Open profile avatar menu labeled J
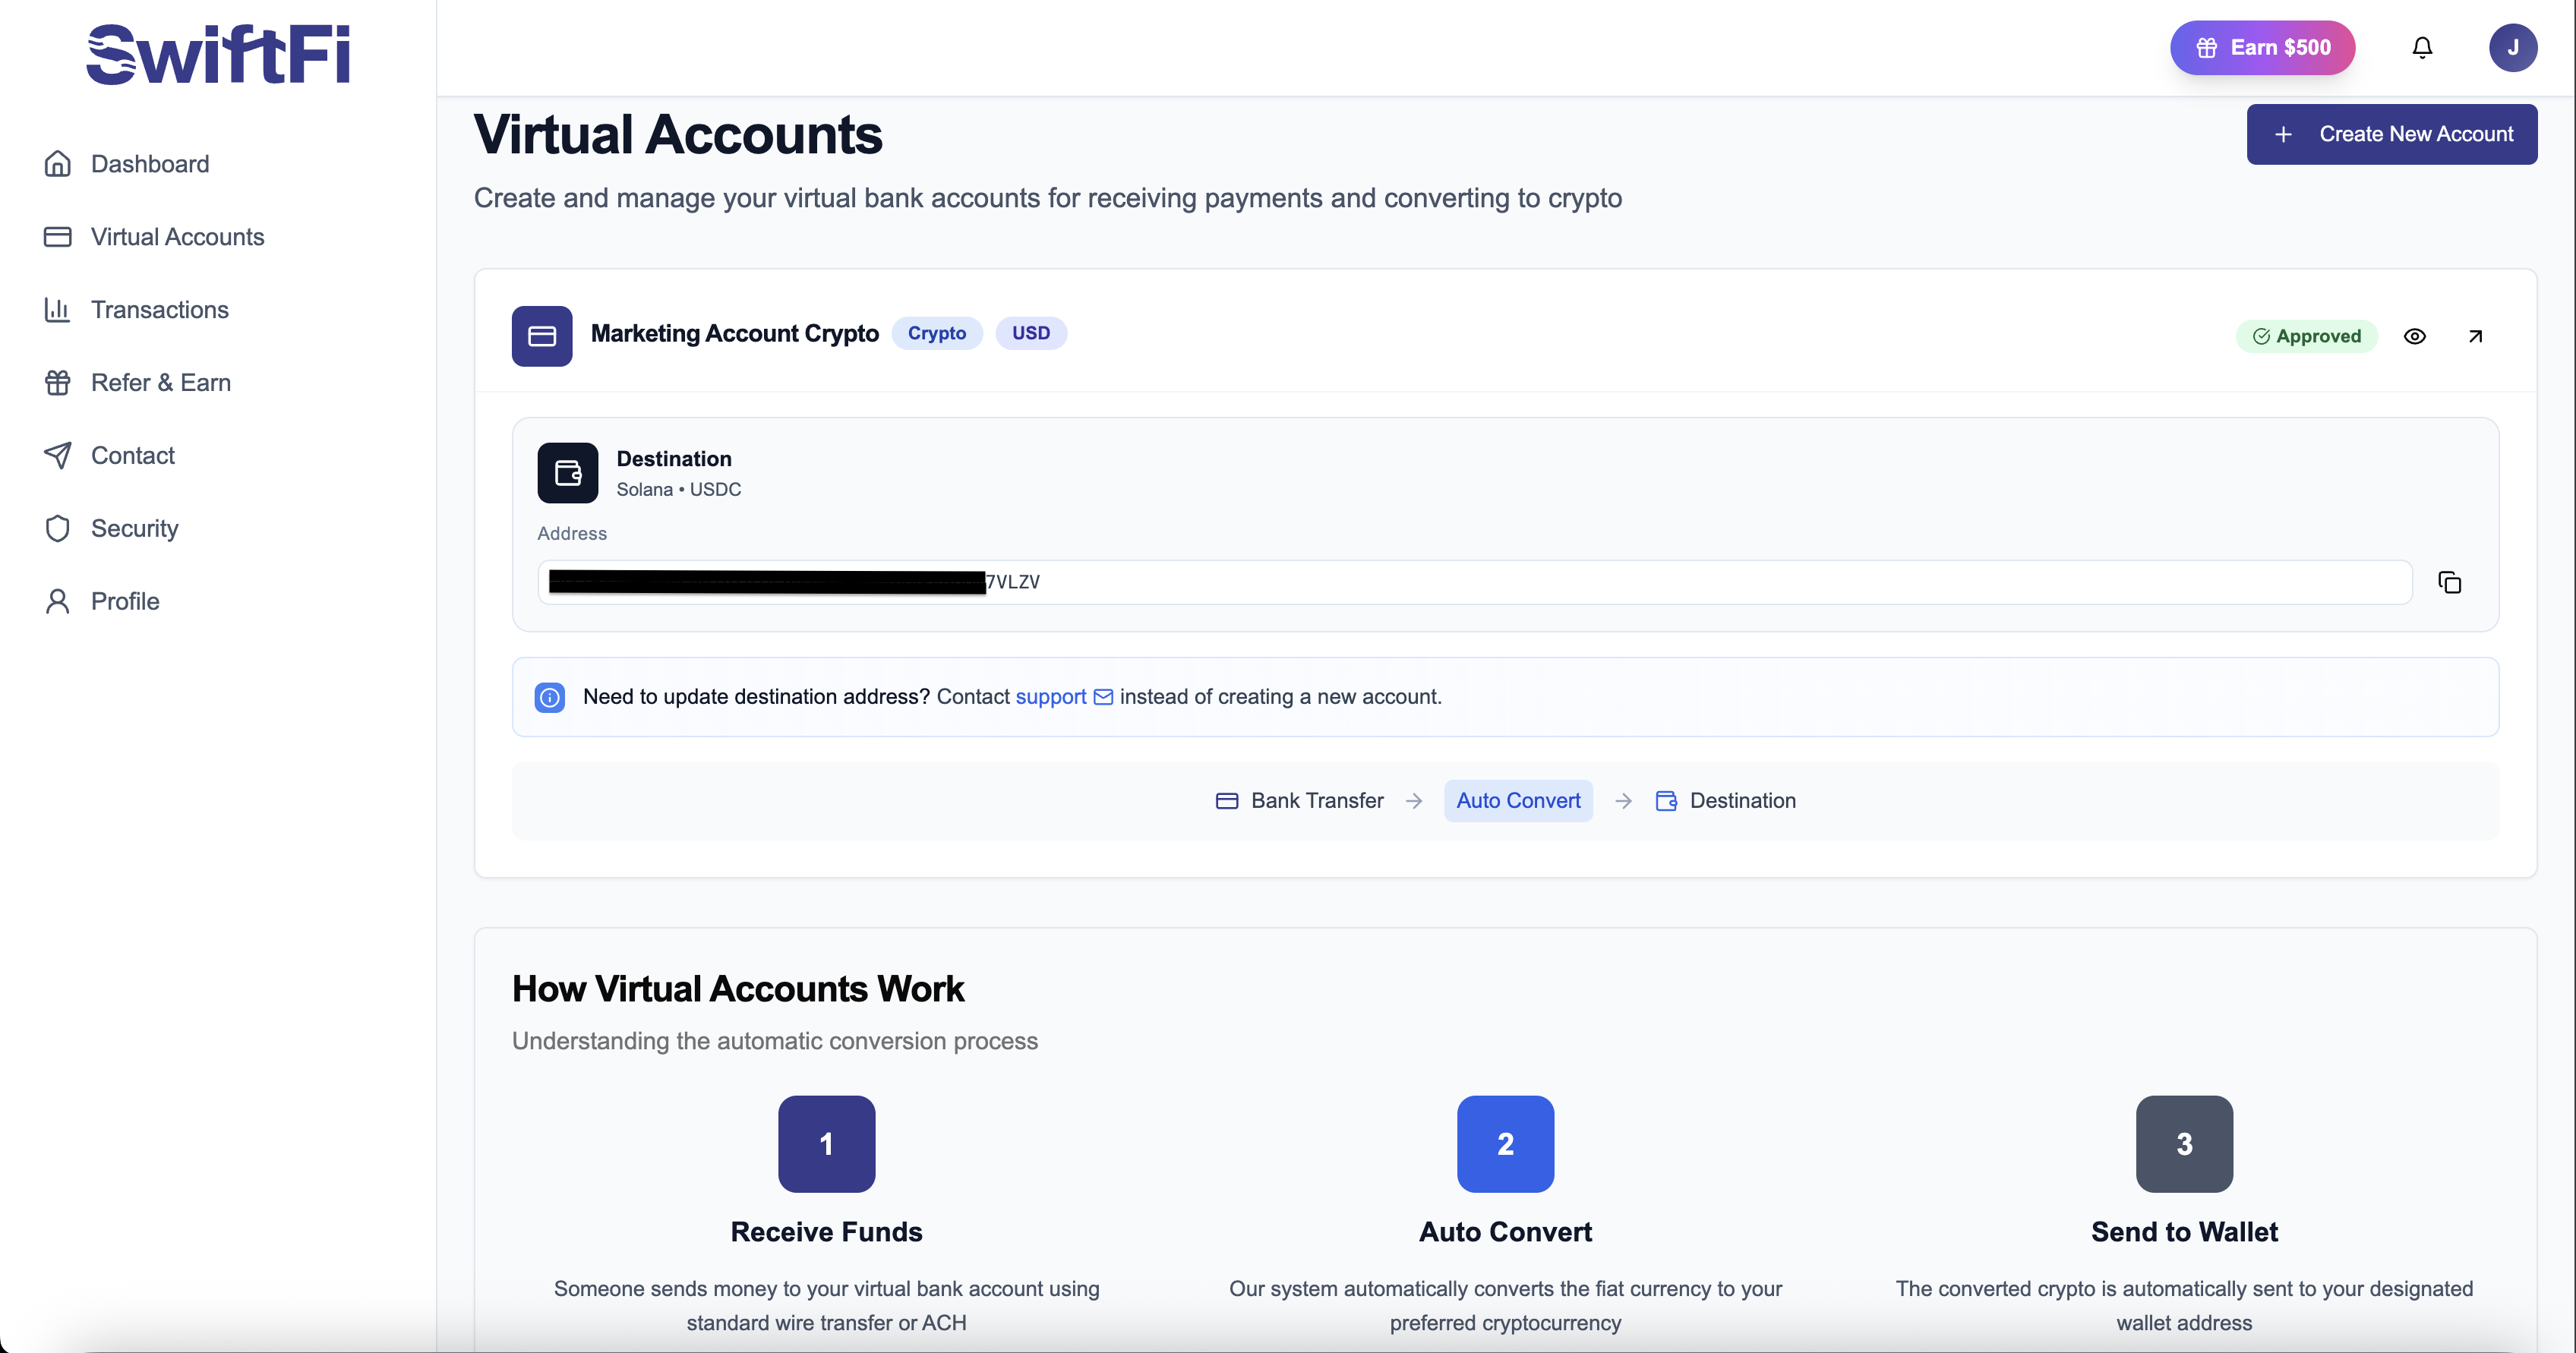Image resolution: width=2576 pixels, height=1353 pixels. pyautogui.click(x=2514, y=47)
